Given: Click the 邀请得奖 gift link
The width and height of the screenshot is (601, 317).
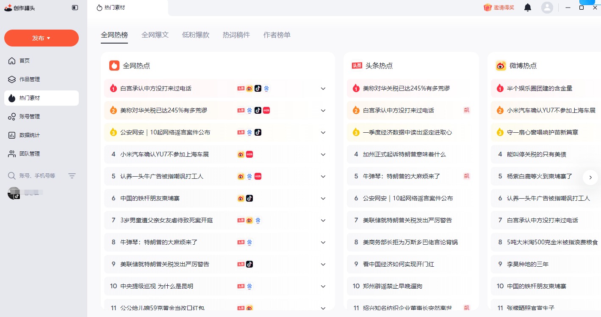Looking at the screenshot, I should tap(499, 8).
